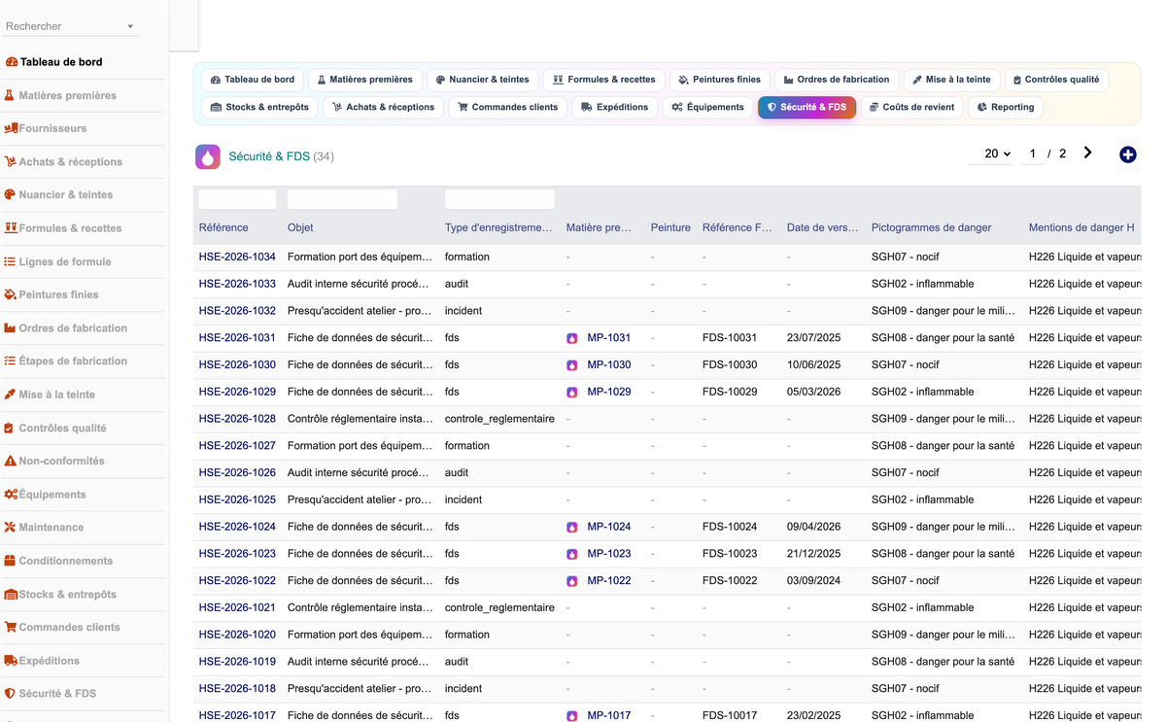Click the Fournisseurs sidebar icon
Viewport: 1166px width, 722px height.
(x=12, y=128)
